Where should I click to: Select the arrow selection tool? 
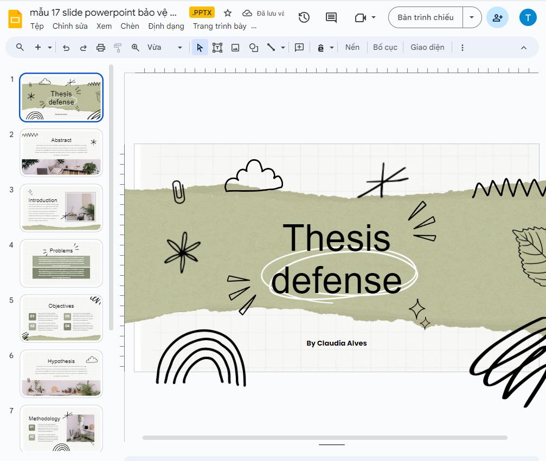[200, 47]
